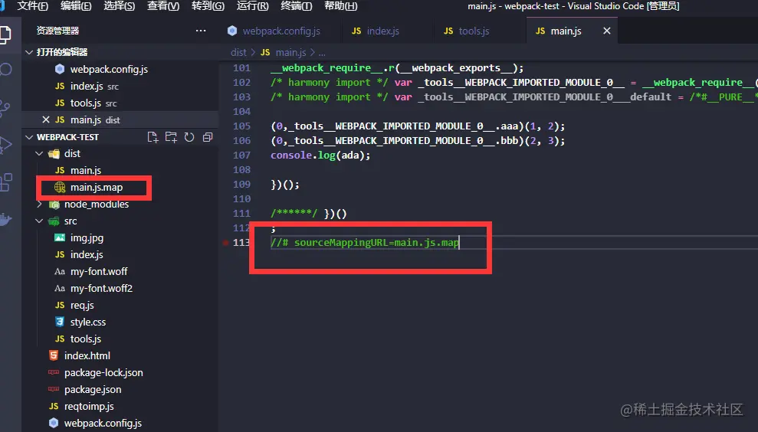The width and height of the screenshot is (758, 432).
Task: Open the Terminal menu
Action: (x=297, y=6)
